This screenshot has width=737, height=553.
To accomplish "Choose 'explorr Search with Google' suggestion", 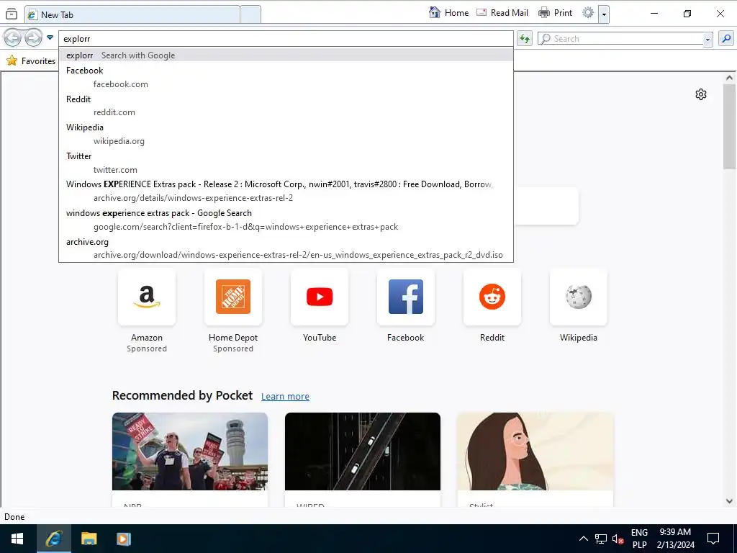I will (286, 55).
